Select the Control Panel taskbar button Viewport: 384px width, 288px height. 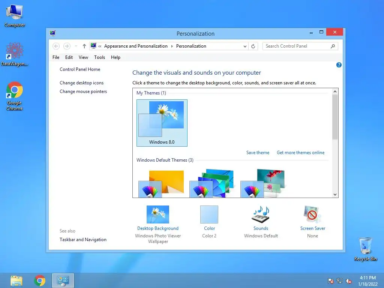[63, 280]
